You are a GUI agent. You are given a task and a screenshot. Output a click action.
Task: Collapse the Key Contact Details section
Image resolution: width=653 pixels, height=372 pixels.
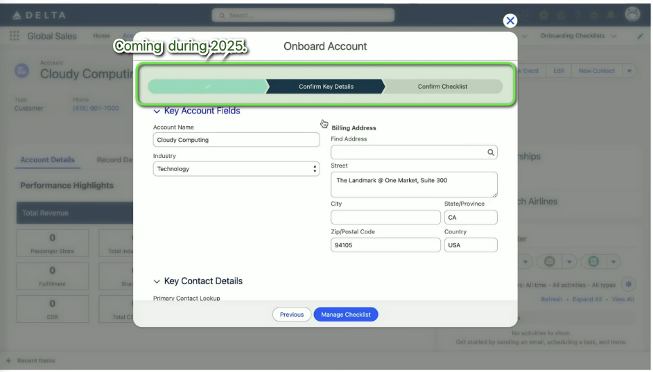157,281
